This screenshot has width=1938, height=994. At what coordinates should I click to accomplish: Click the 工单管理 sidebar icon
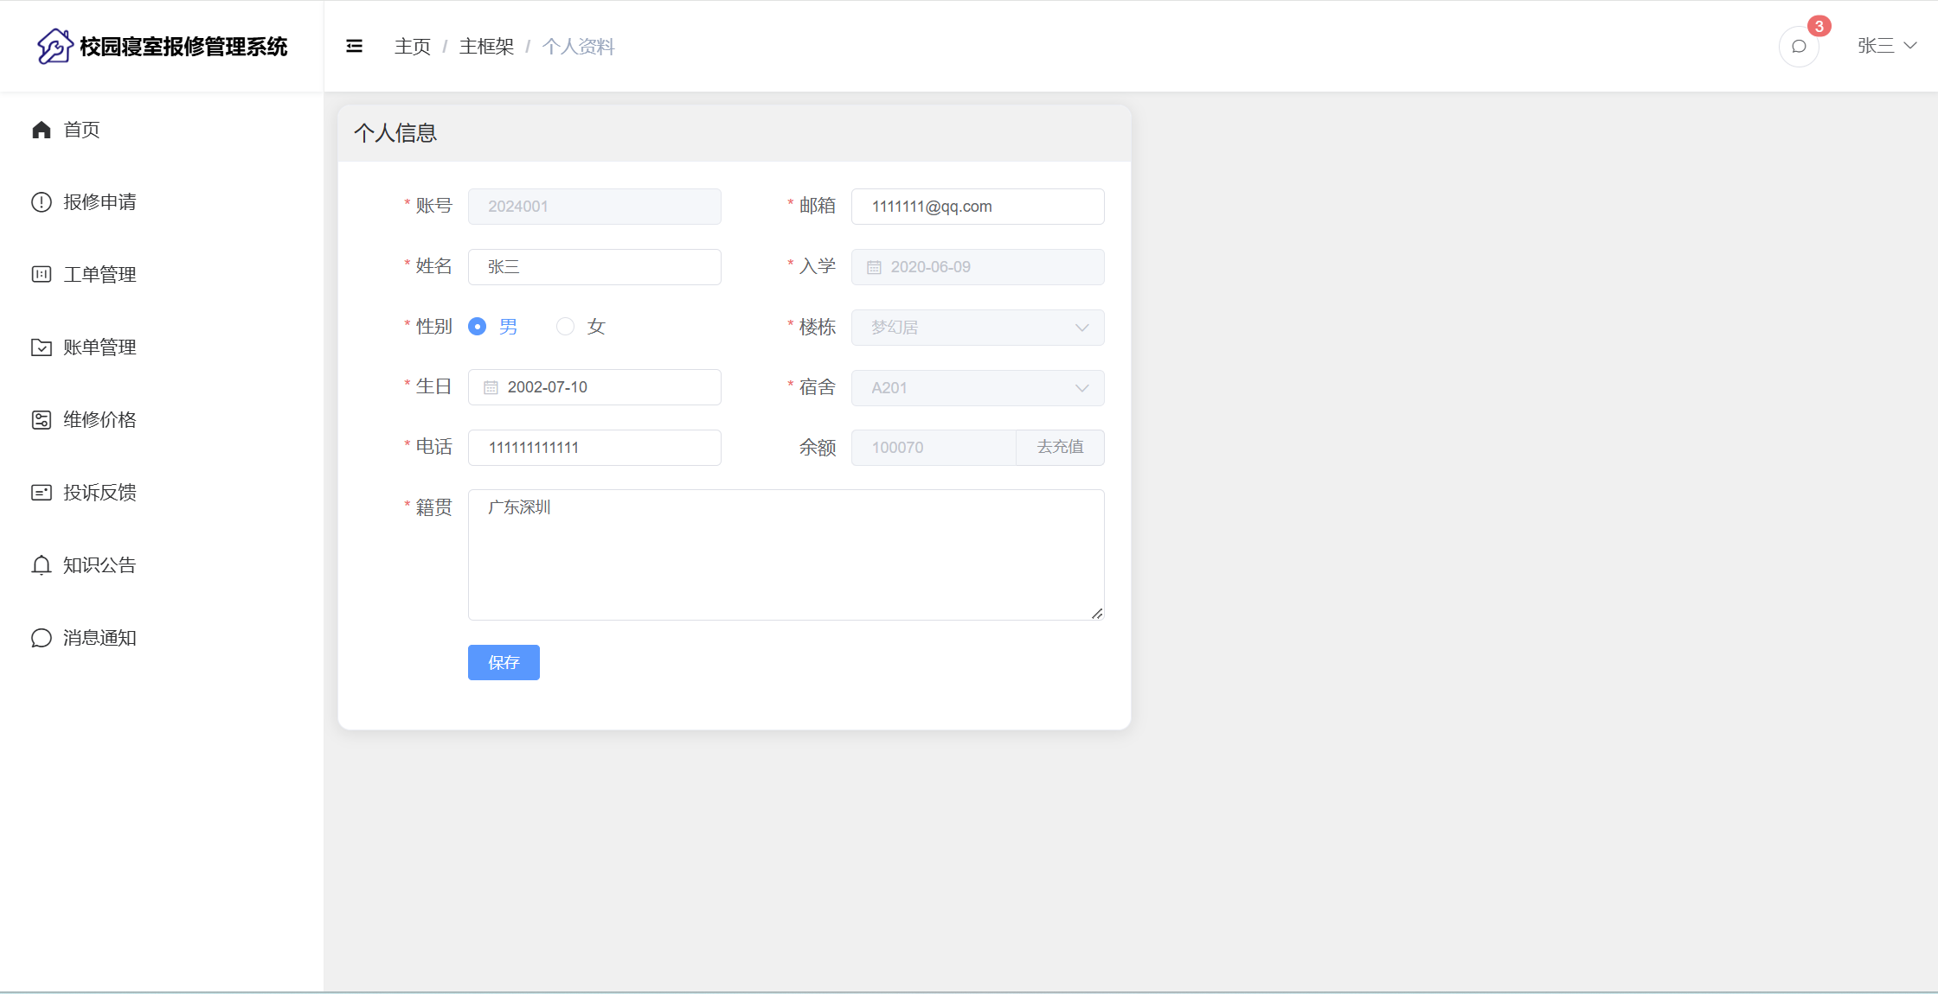pyautogui.click(x=42, y=275)
